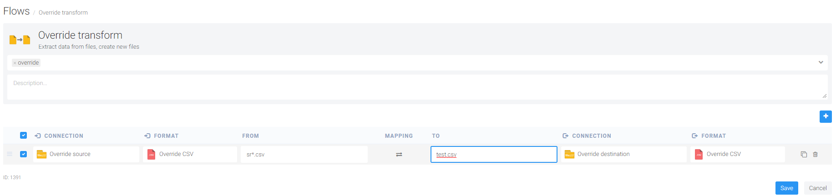Click the Override source folder icon
The height and width of the screenshot is (196, 836).
coord(41,155)
